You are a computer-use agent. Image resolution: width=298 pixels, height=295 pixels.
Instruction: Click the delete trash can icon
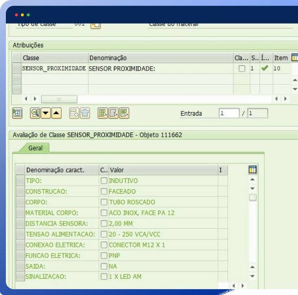click(x=85, y=113)
